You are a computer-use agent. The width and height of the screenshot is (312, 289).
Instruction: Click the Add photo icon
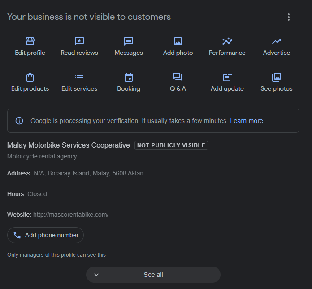click(x=178, y=42)
